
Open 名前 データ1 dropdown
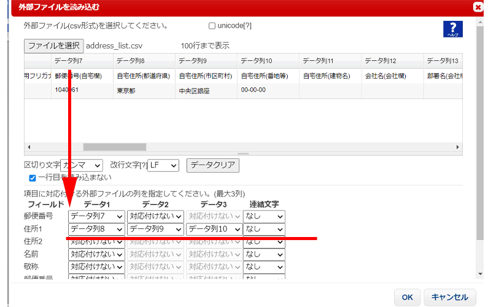(x=96, y=254)
